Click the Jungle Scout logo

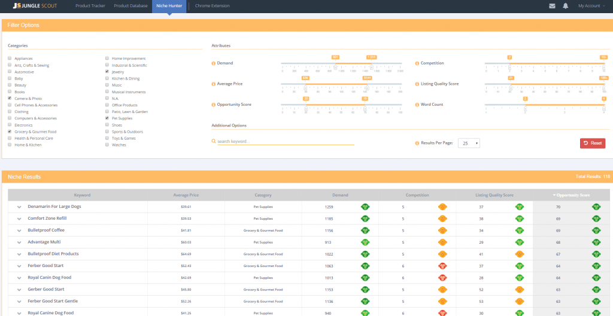(36, 6)
